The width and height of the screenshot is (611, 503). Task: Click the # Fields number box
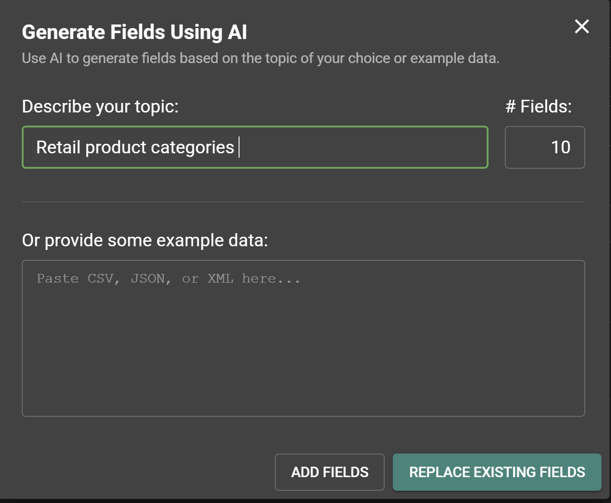pyautogui.click(x=544, y=147)
